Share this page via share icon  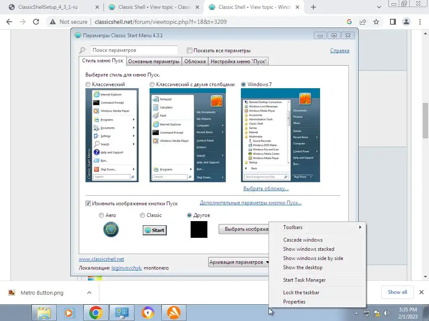(363, 22)
